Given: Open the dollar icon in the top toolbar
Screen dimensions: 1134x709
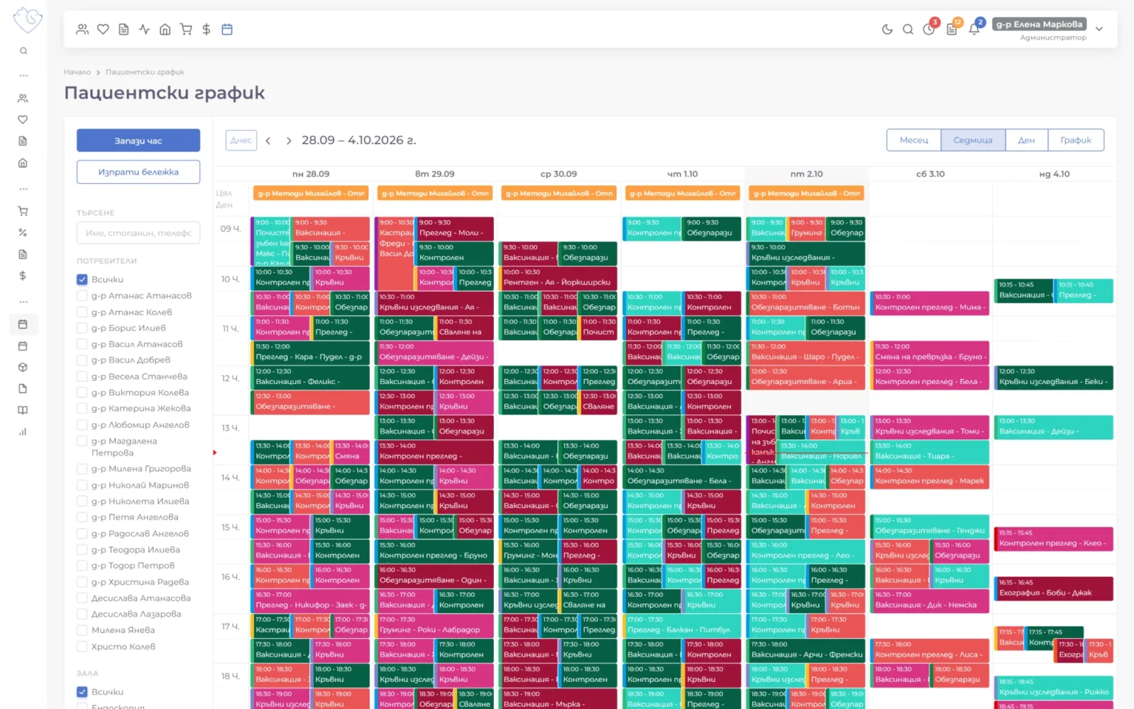Looking at the screenshot, I should (207, 30).
